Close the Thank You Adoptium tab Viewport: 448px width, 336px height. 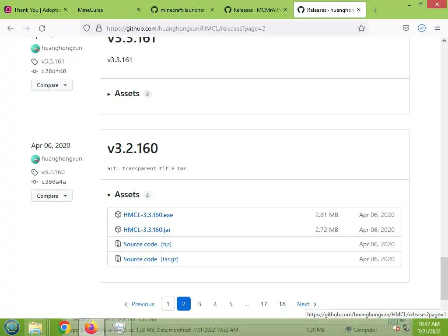pyautogui.click(x=66, y=10)
